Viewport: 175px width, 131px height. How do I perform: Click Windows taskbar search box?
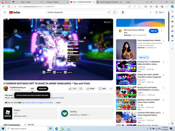[x=27, y=129]
